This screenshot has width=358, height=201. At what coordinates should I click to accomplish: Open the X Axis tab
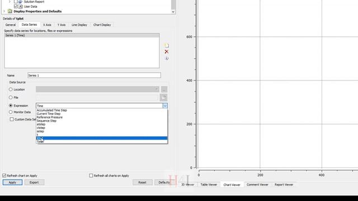pyautogui.click(x=47, y=25)
